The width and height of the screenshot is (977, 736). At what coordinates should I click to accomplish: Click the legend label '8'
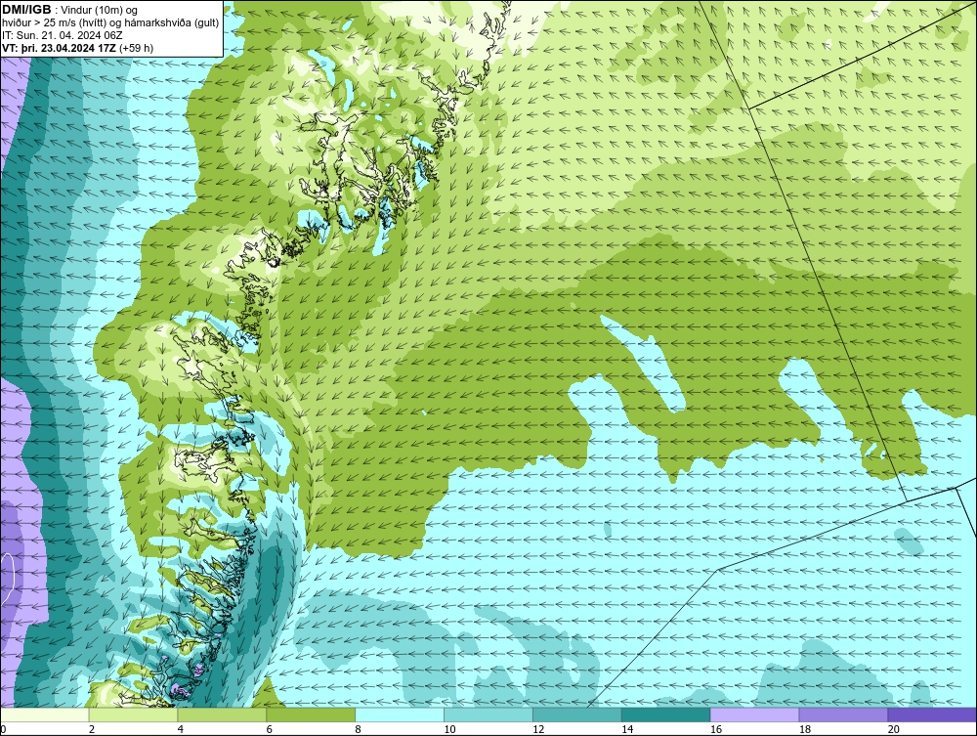pyautogui.click(x=358, y=729)
